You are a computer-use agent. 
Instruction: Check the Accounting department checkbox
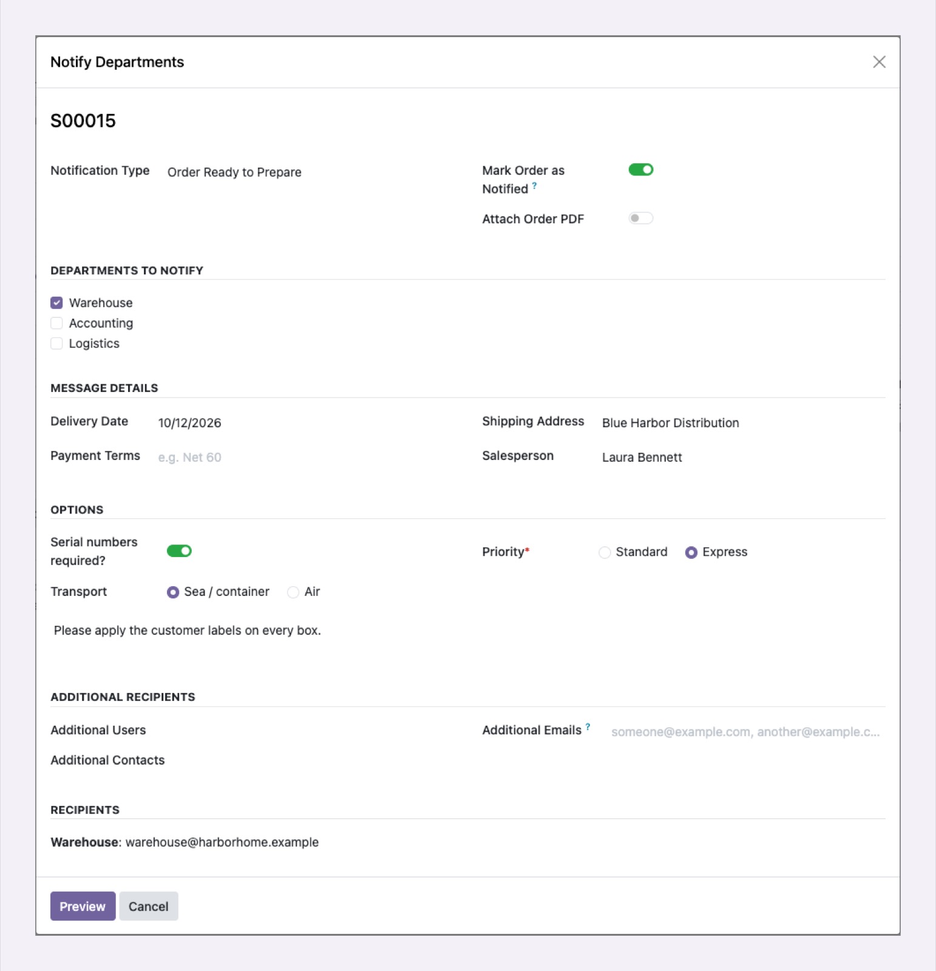pyautogui.click(x=56, y=323)
